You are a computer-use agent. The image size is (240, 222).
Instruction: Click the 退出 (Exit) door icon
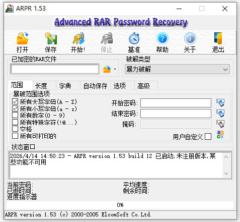click(218, 38)
